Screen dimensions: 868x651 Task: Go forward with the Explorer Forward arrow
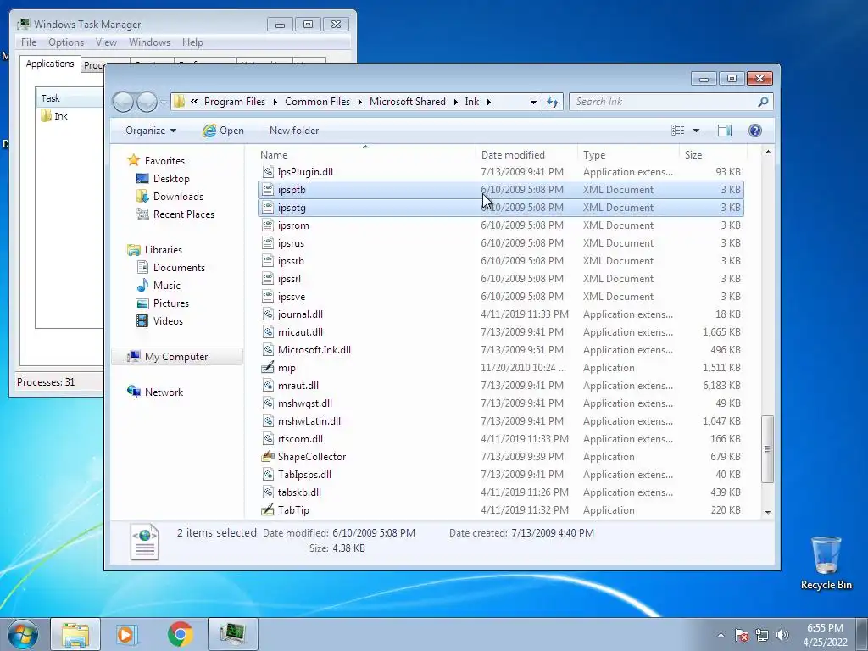coord(147,102)
